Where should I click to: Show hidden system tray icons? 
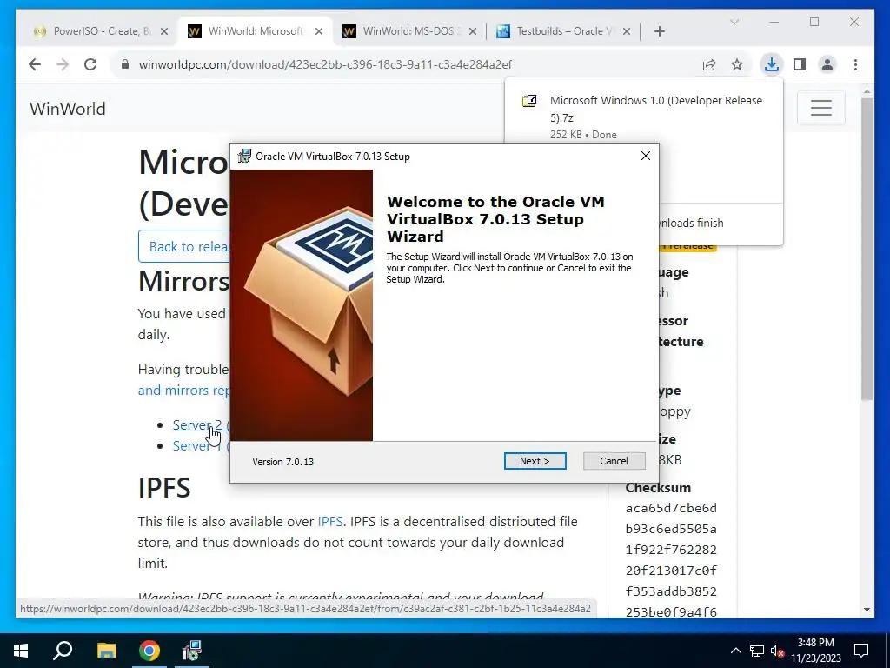point(735,651)
